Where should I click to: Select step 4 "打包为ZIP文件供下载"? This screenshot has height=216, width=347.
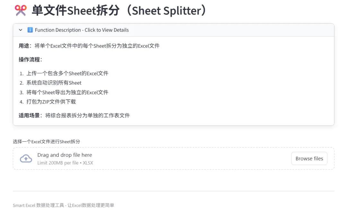tap(51, 102)
